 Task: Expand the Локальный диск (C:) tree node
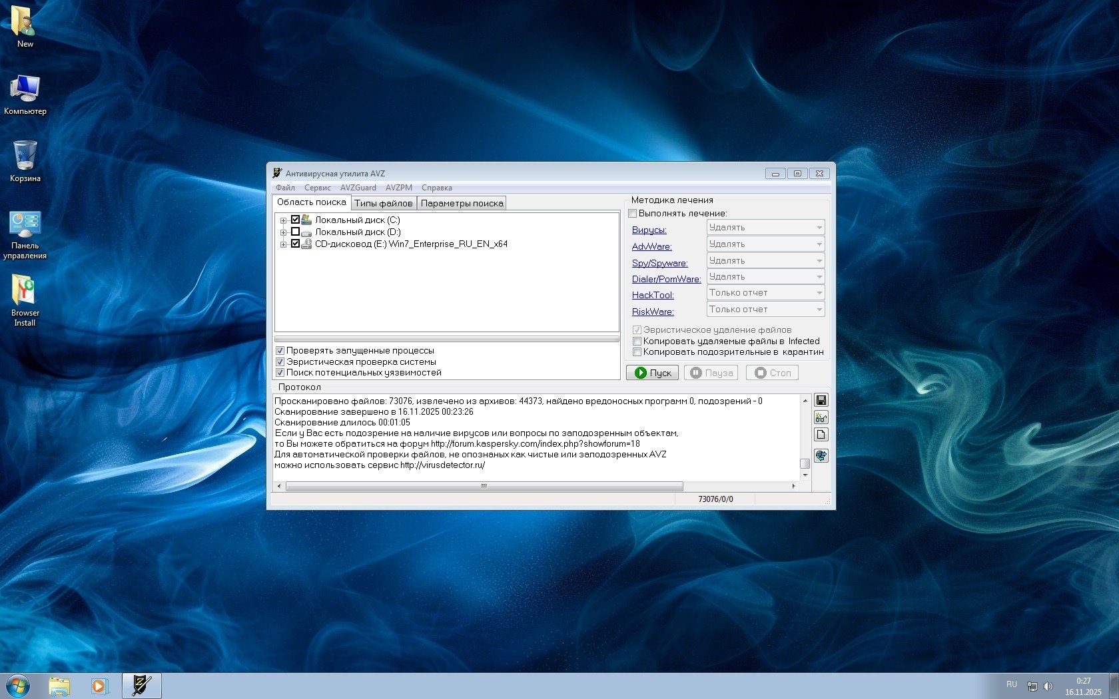click(283, 220)
